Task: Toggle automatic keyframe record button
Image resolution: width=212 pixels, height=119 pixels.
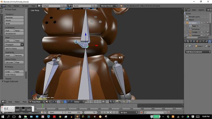Action: tap(141, 112)
